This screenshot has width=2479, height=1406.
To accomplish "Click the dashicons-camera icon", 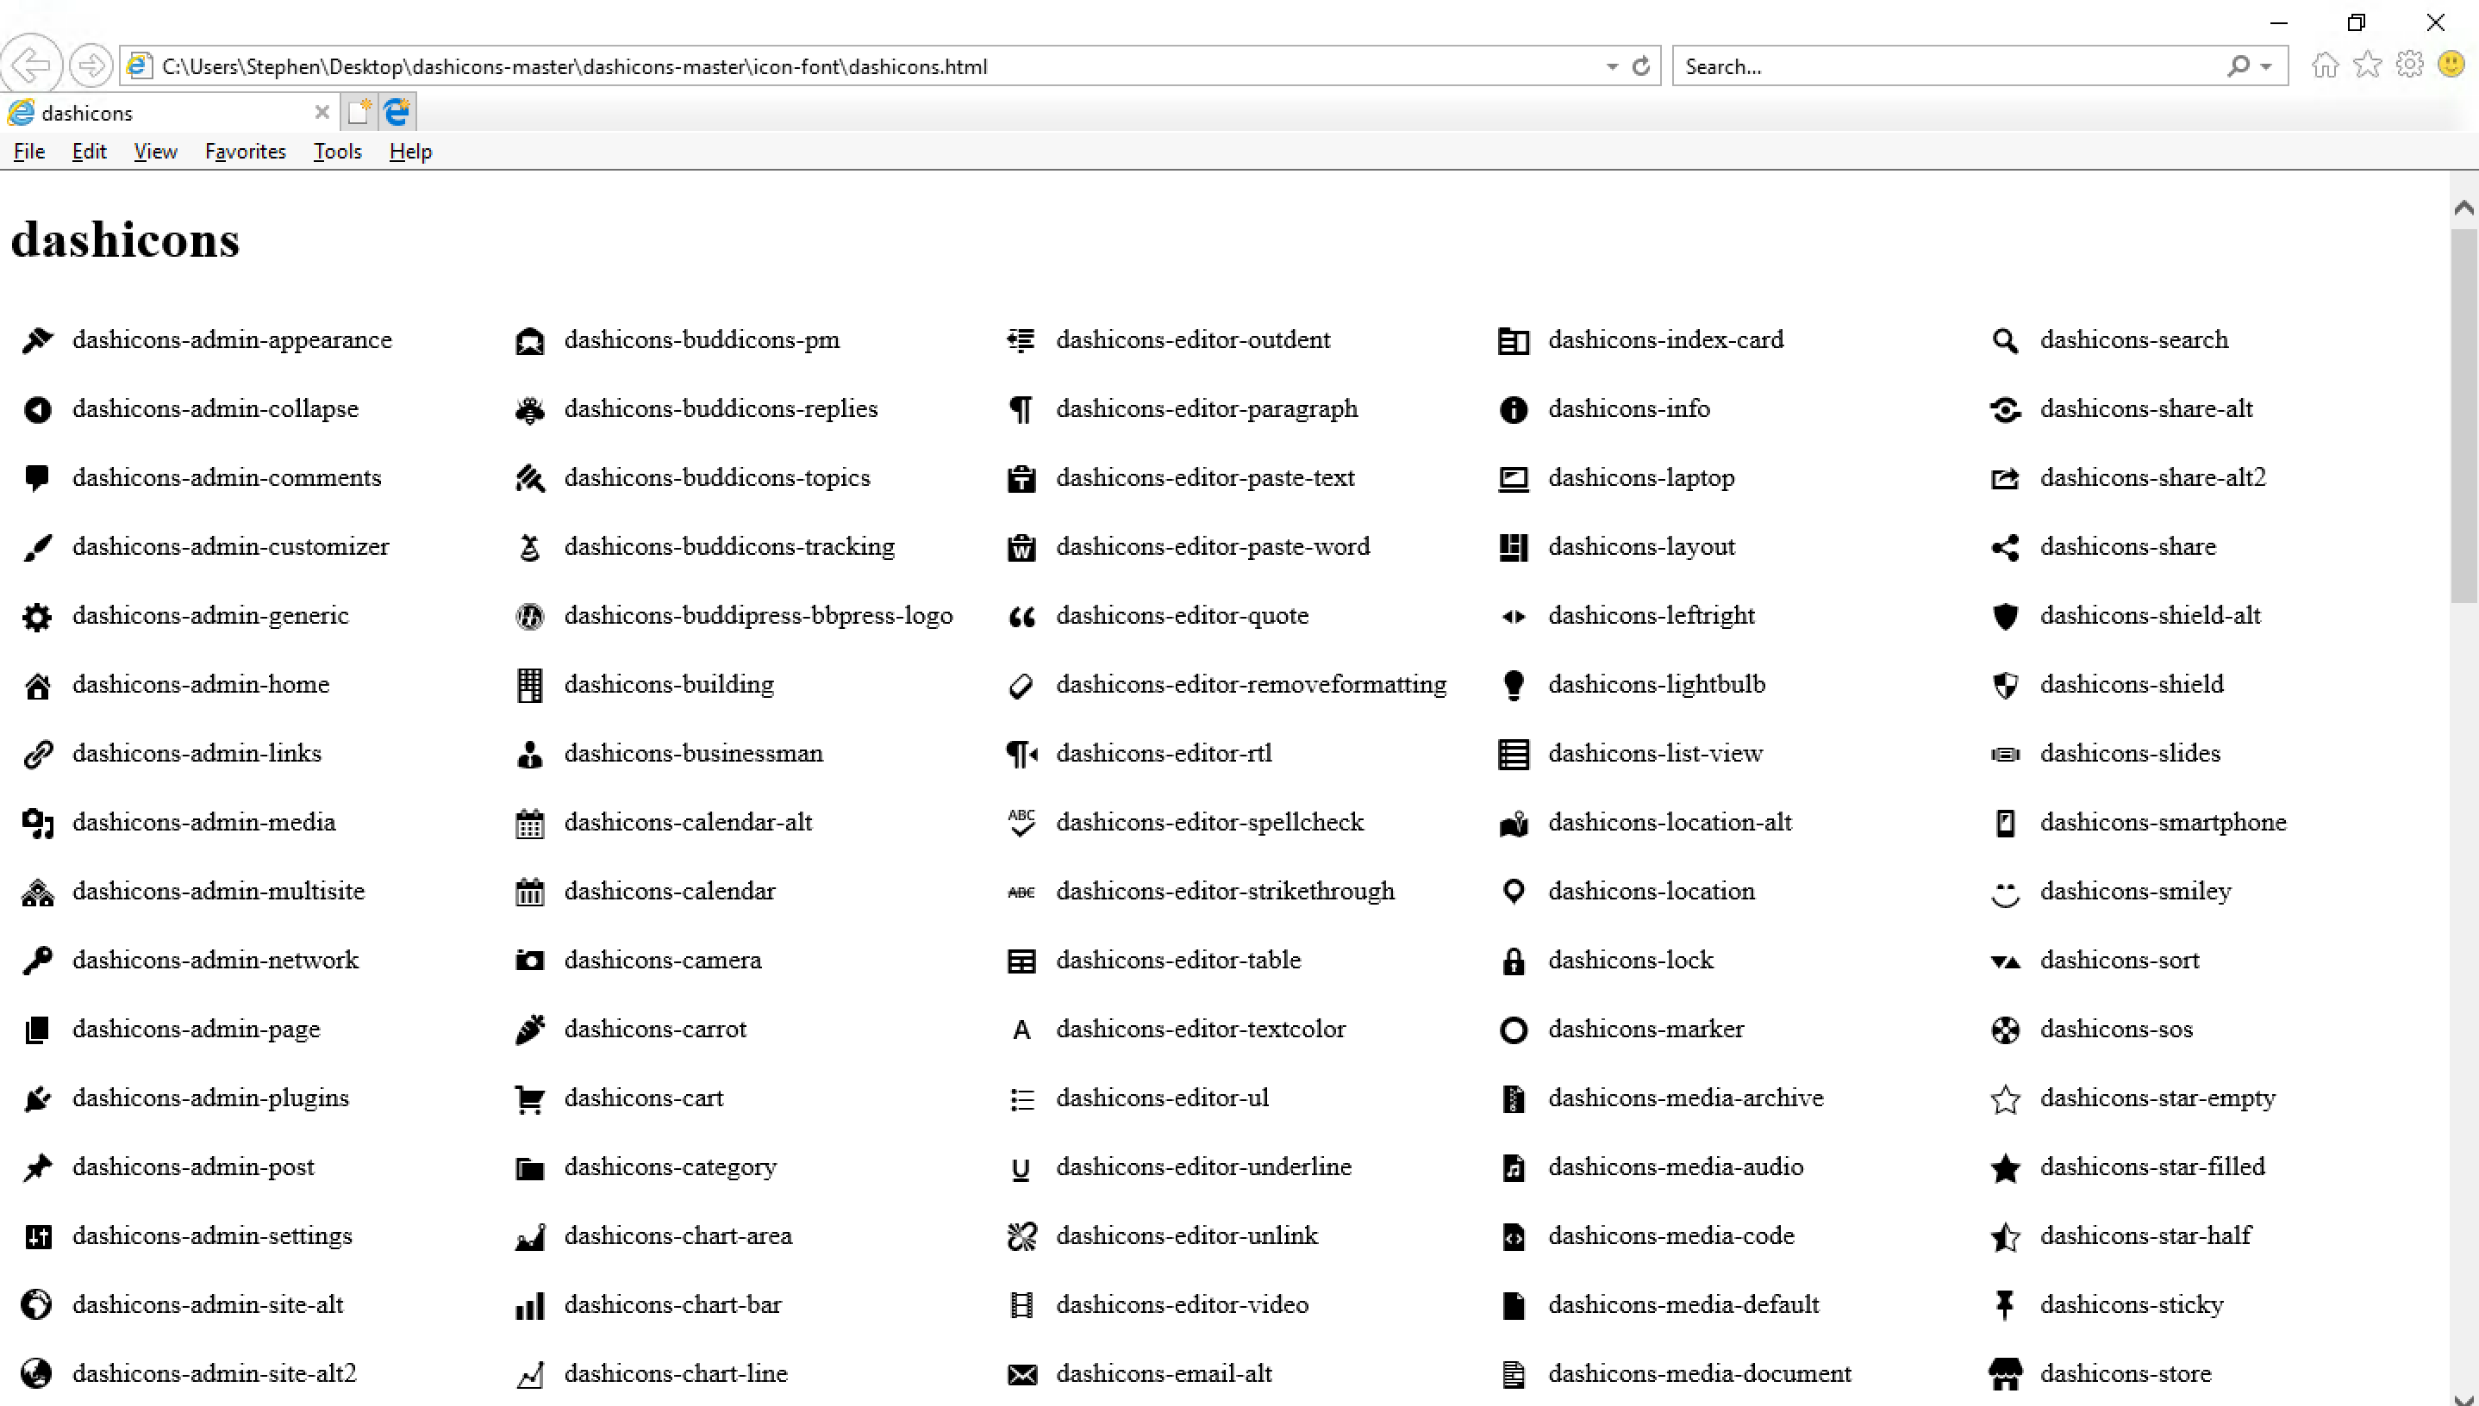I will click(529, 961).
